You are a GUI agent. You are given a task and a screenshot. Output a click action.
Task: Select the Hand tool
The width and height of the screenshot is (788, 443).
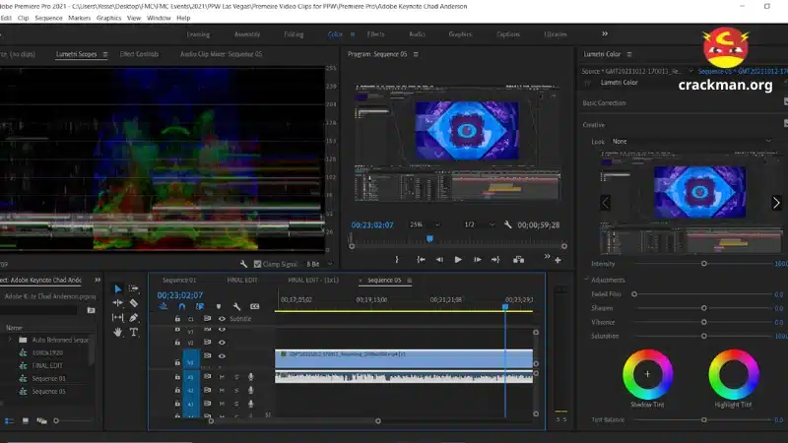pos(117,332)
